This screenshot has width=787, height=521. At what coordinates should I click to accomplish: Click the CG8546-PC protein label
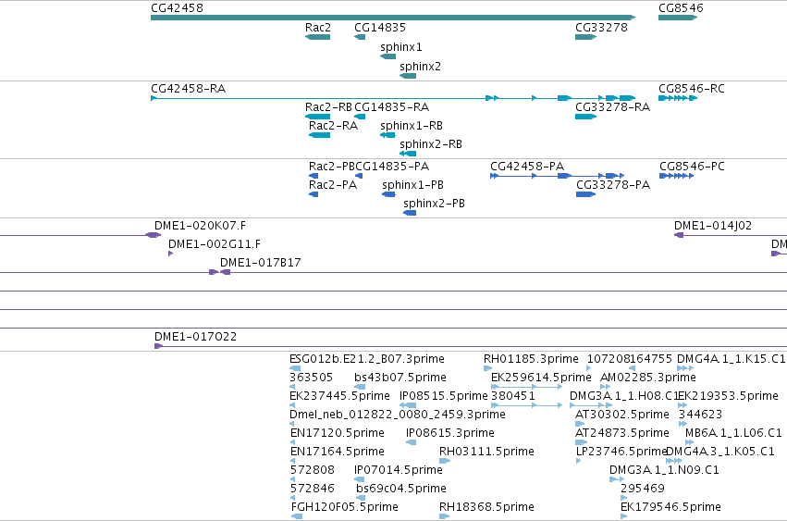(692, 167)
